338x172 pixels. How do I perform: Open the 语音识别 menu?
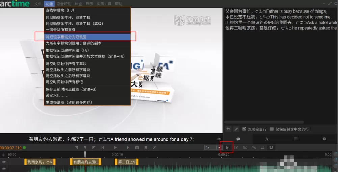click(64, 4)
